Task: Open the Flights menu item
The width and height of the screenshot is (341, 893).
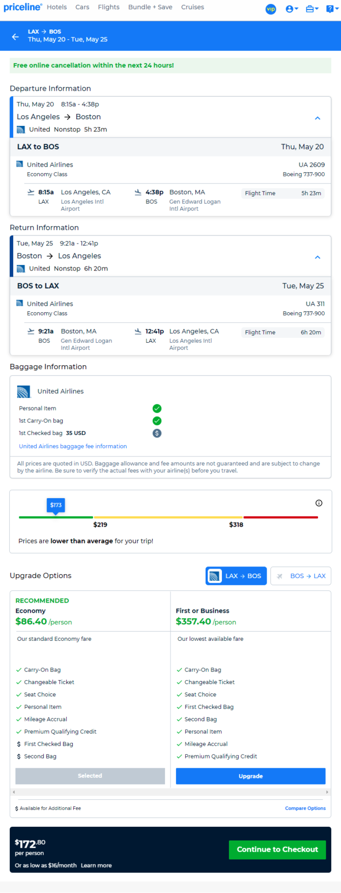Action: (109, 7)
